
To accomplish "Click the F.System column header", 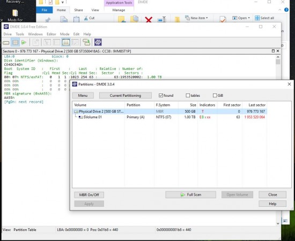I will pos(166,105).
